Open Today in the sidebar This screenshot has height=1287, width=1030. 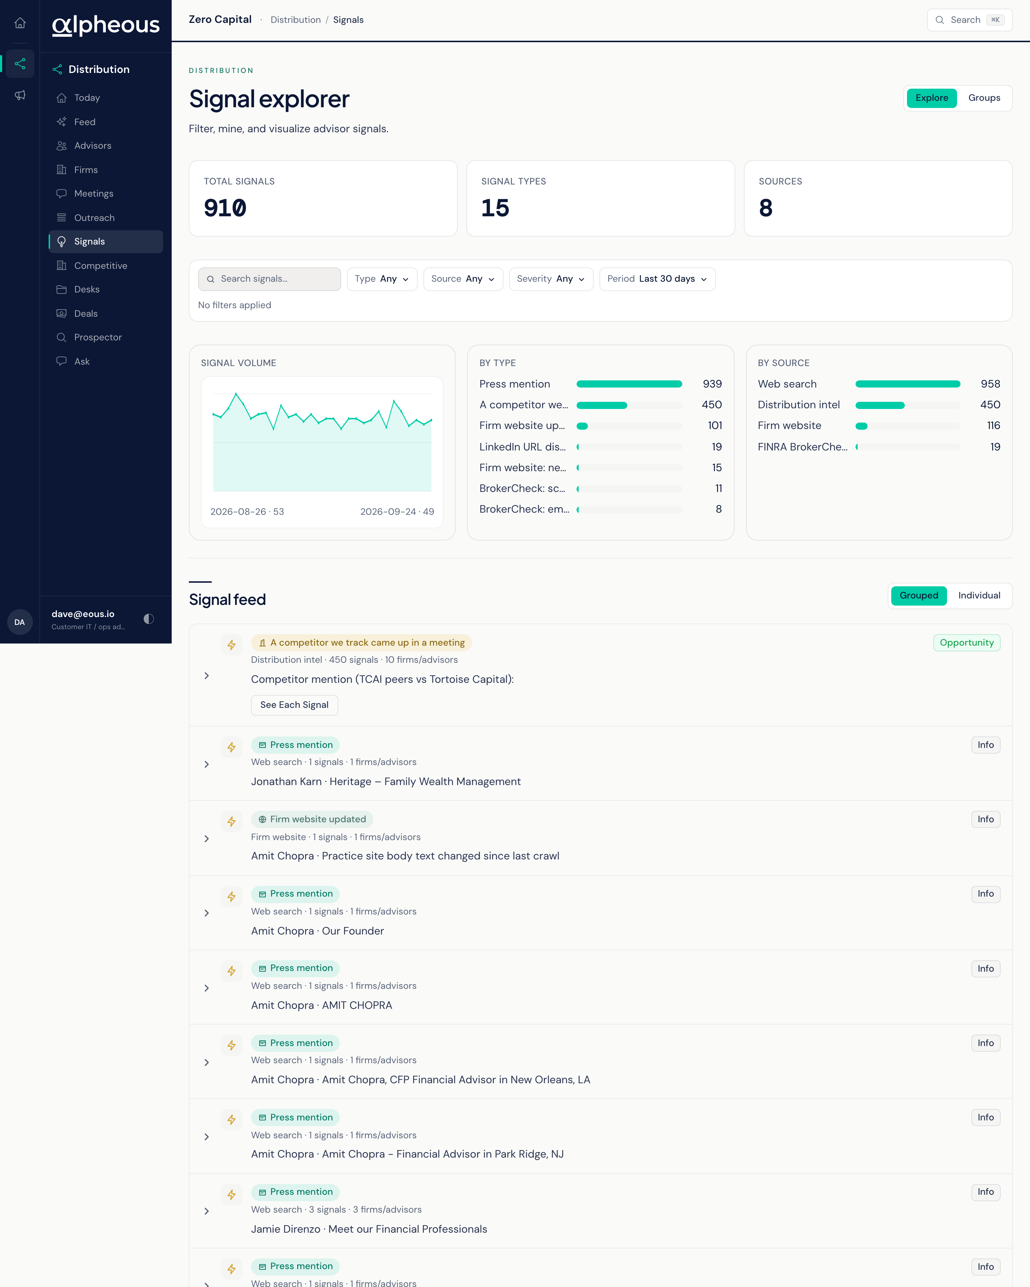point(105,98)
